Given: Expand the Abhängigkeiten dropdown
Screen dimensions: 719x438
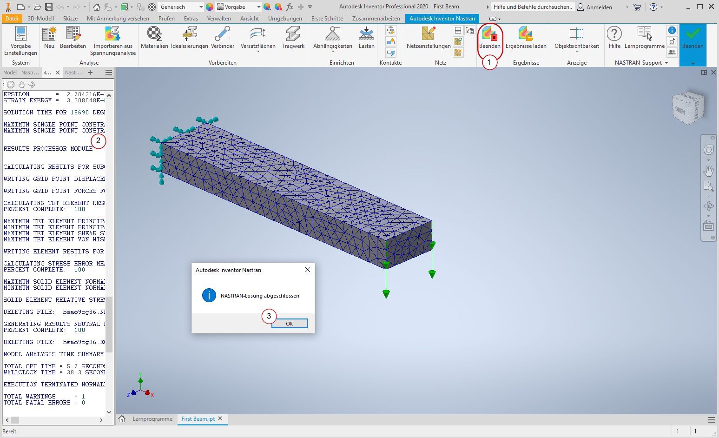Looking at the screenshot, I should tap(333, 52).
